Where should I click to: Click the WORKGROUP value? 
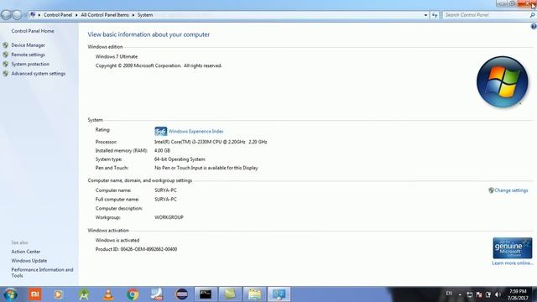(169, 217)
